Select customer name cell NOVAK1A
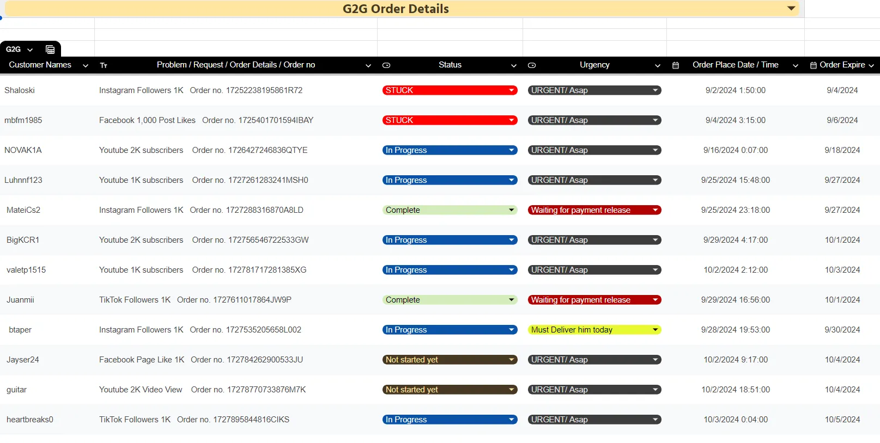 [x=47, y=150]
